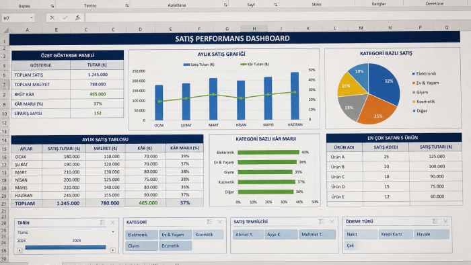Click the Diğer legend entry in pie chart
This screenshot has width=471, height=265.
pyautogui.click(x=420, y=111)
